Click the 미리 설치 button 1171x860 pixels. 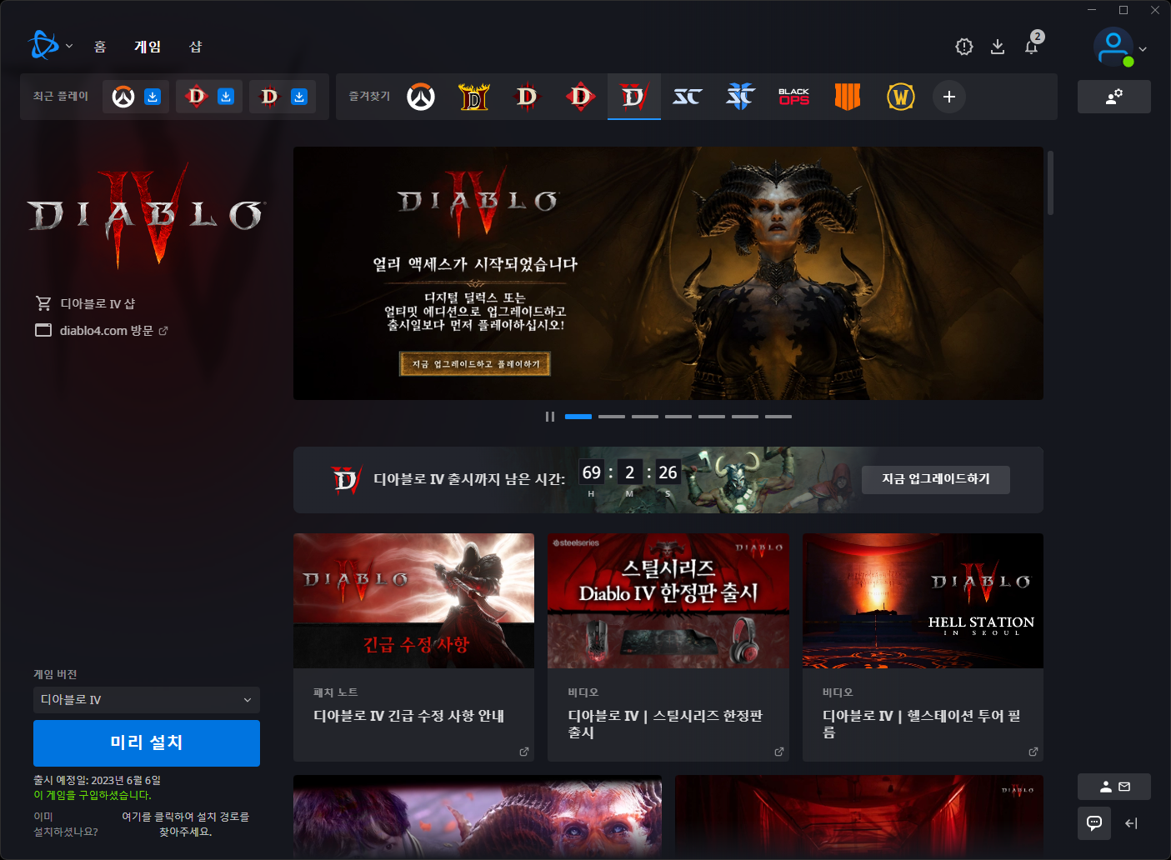[x=147, y=743]
